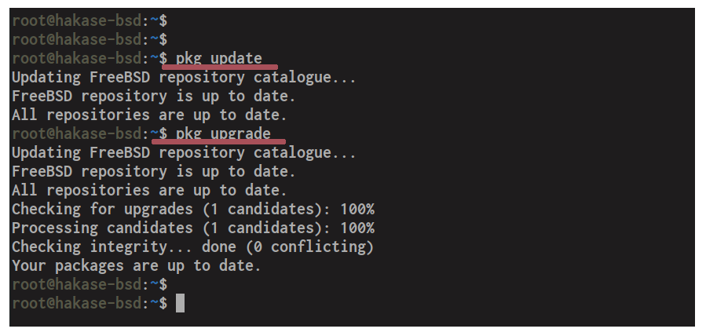Screen dimensions: 706x336
Task: Click the first 'All repositories are up to date.' line
Action: [x=149, y=115]
